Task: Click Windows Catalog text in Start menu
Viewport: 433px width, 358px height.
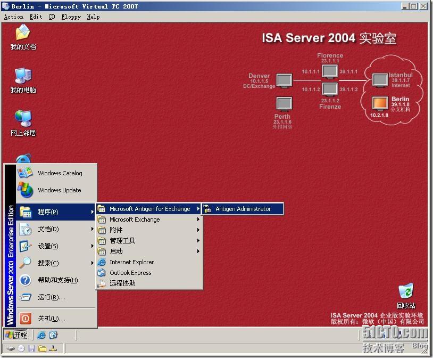Action: click(x=60, y=173)
